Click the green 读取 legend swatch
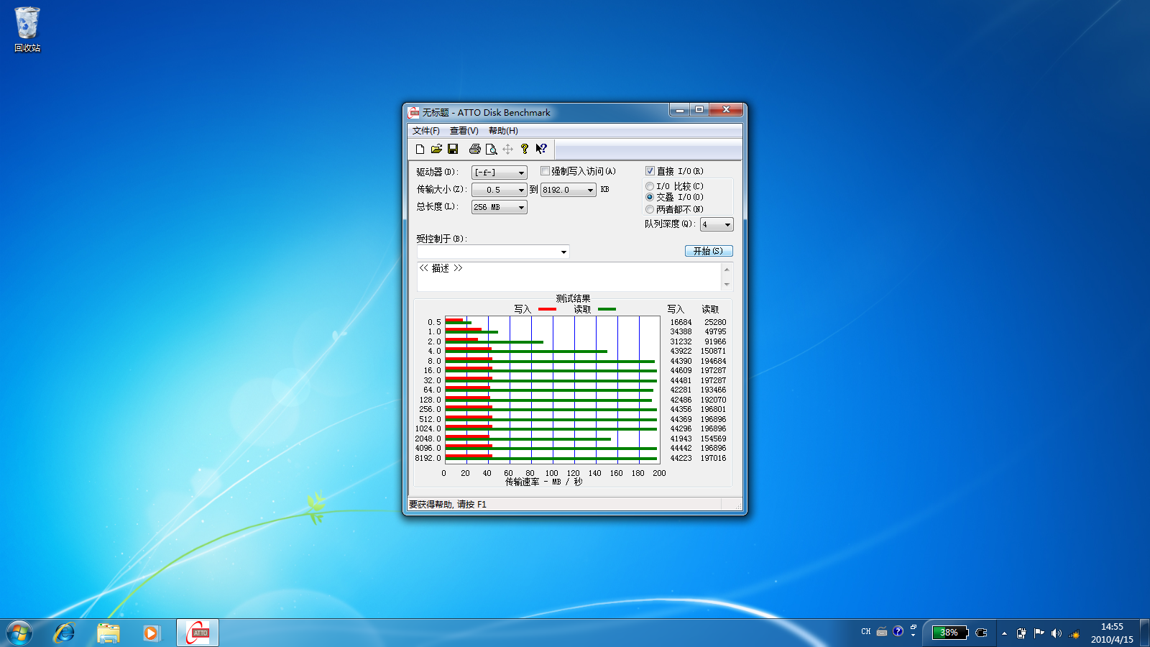The image size is (1150, 647). click(x=607, y=309)
